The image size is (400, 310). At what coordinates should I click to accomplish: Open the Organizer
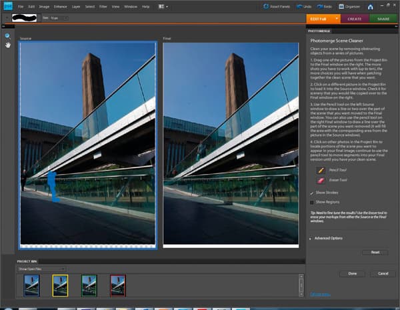(349, 7)
